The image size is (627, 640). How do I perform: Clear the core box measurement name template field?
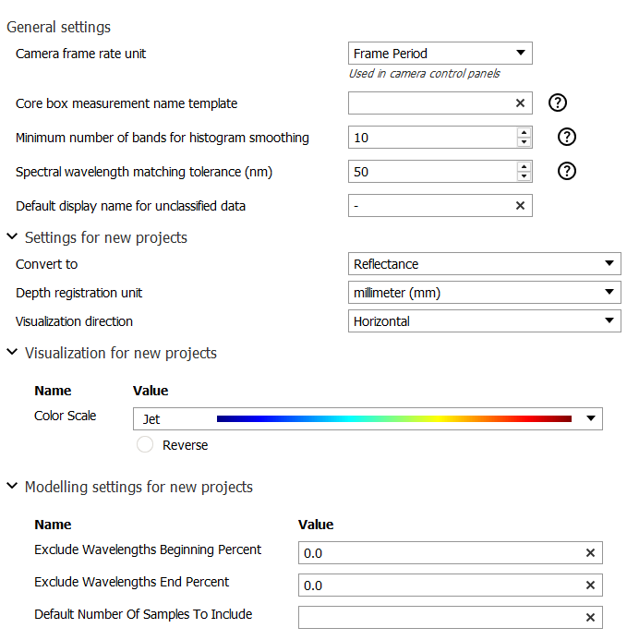coord(520,103)
